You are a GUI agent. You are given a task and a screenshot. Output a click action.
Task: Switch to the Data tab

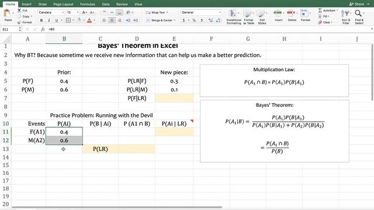106,4
